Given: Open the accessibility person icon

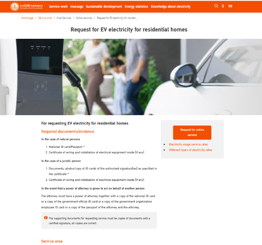Looking at the screenshot, I should click(x=223, y=6).
